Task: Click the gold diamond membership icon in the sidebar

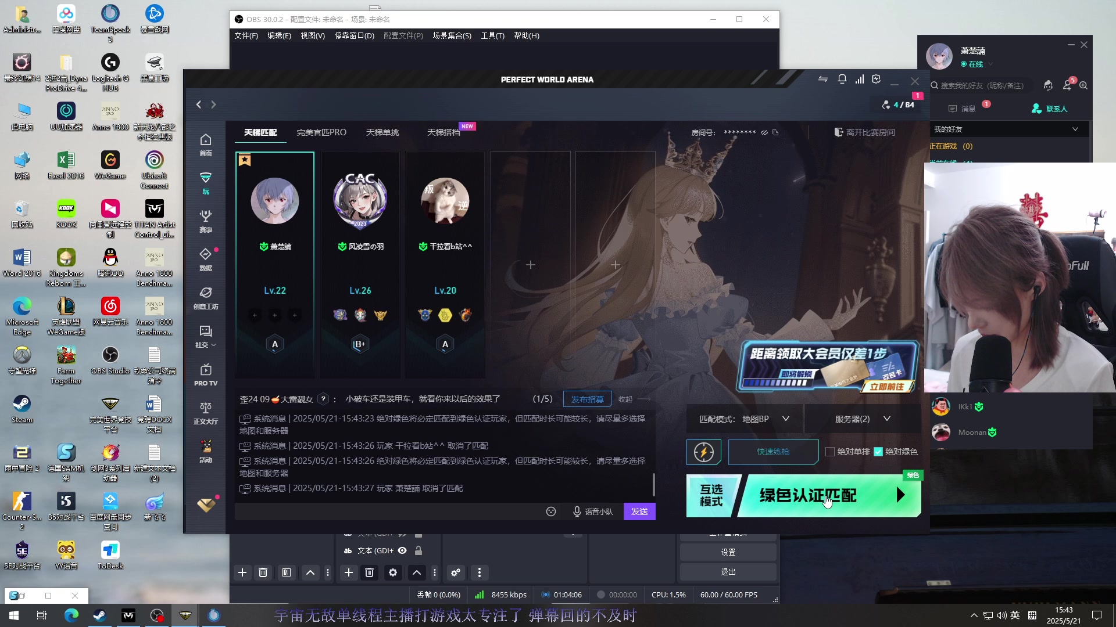Action: (x=206, y=505)
